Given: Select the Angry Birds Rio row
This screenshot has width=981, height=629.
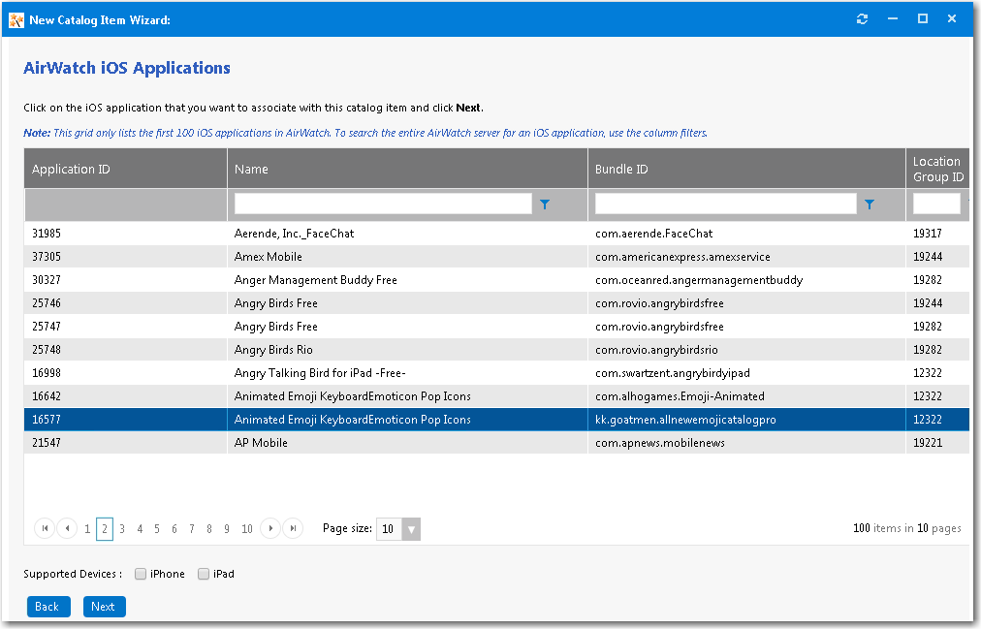Looking at the screenshot, I should pyautogui.click(x=496, y=350).
